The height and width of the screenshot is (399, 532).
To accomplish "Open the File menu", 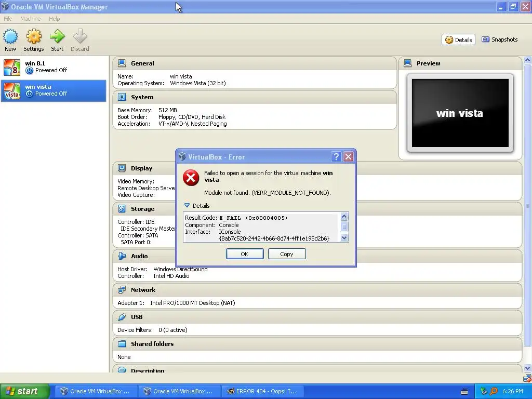I will 8,19.
